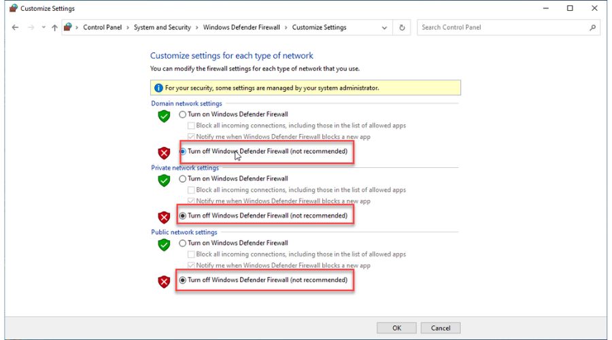Click Private network settings heading
The width and height of the screenshot is (612, 340).
[185, 168]
